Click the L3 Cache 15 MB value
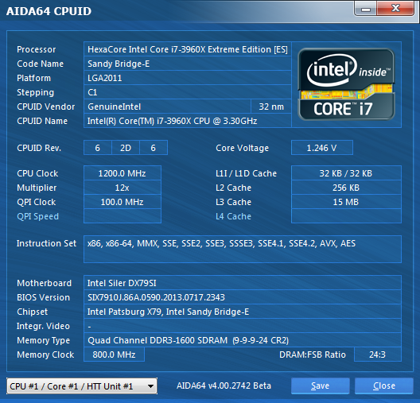Screen dimensions: 420x403 (346, 202)
